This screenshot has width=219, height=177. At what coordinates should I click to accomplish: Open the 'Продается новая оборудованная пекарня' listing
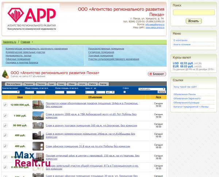point(92,105)
